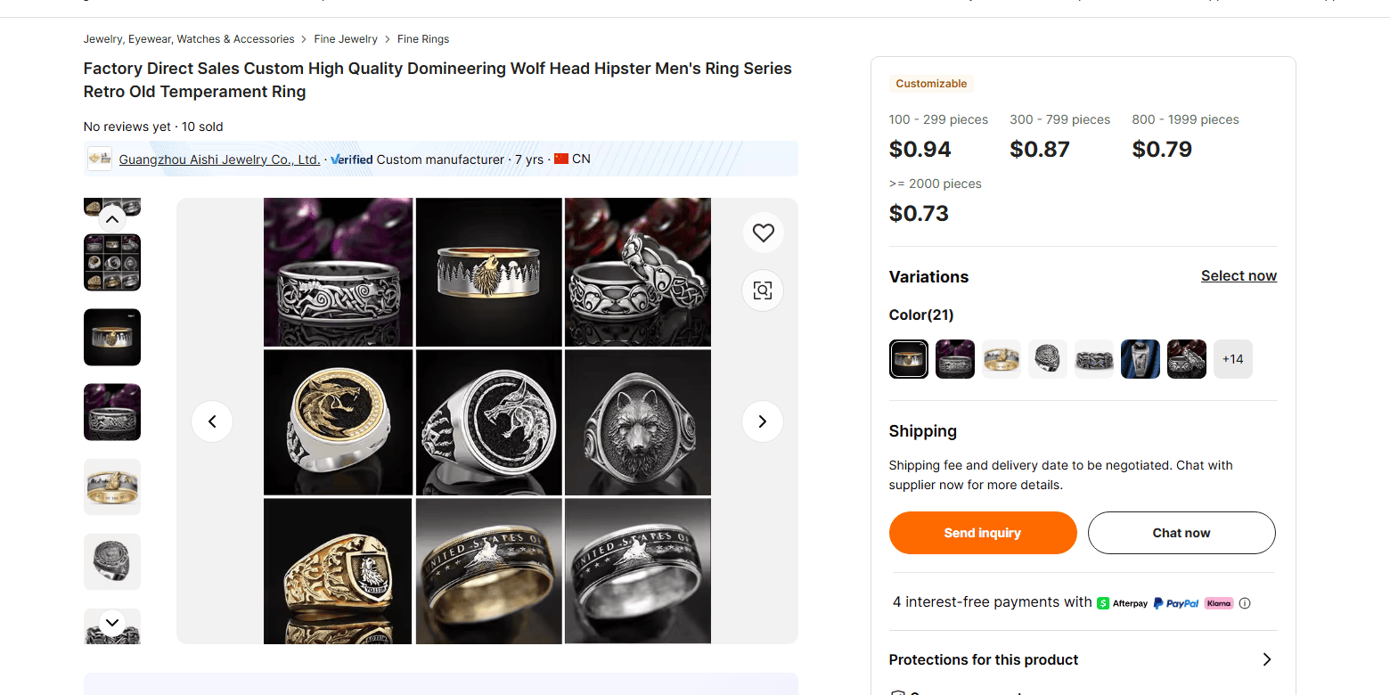Click Select now variations link
The image size is (1390, 695).
[x=1239, y=276]
